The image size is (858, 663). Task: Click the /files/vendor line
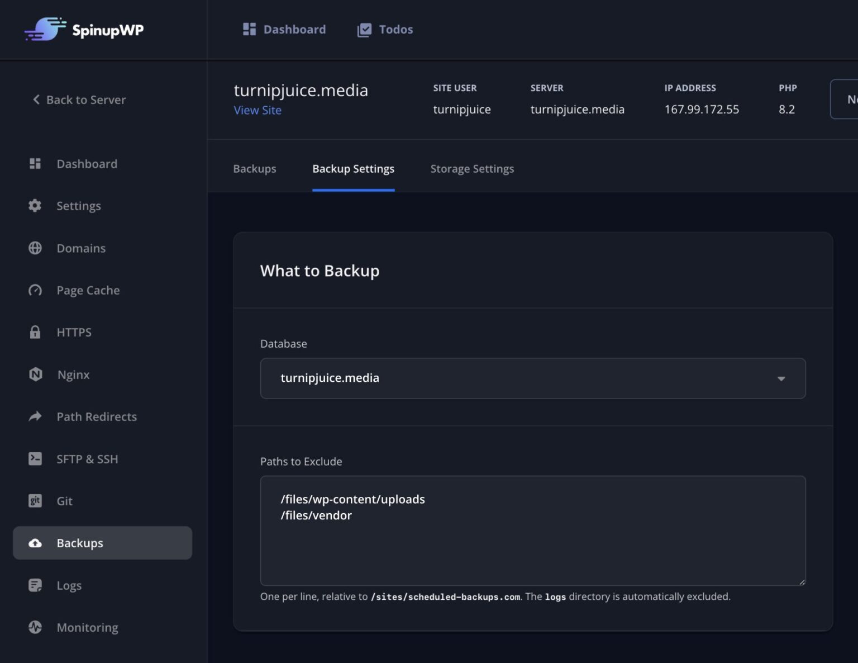click(316, 515)
